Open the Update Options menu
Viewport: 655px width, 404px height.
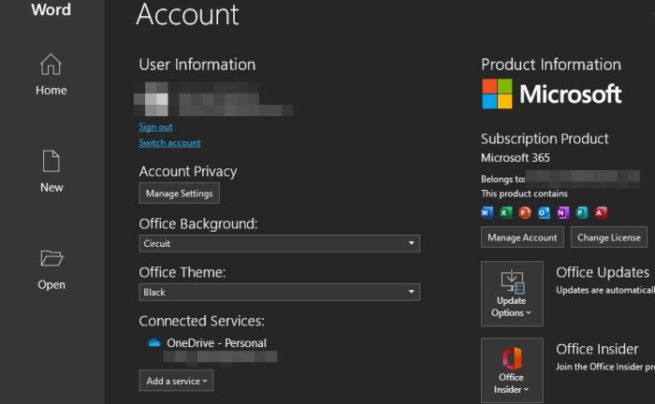point(512,294)
